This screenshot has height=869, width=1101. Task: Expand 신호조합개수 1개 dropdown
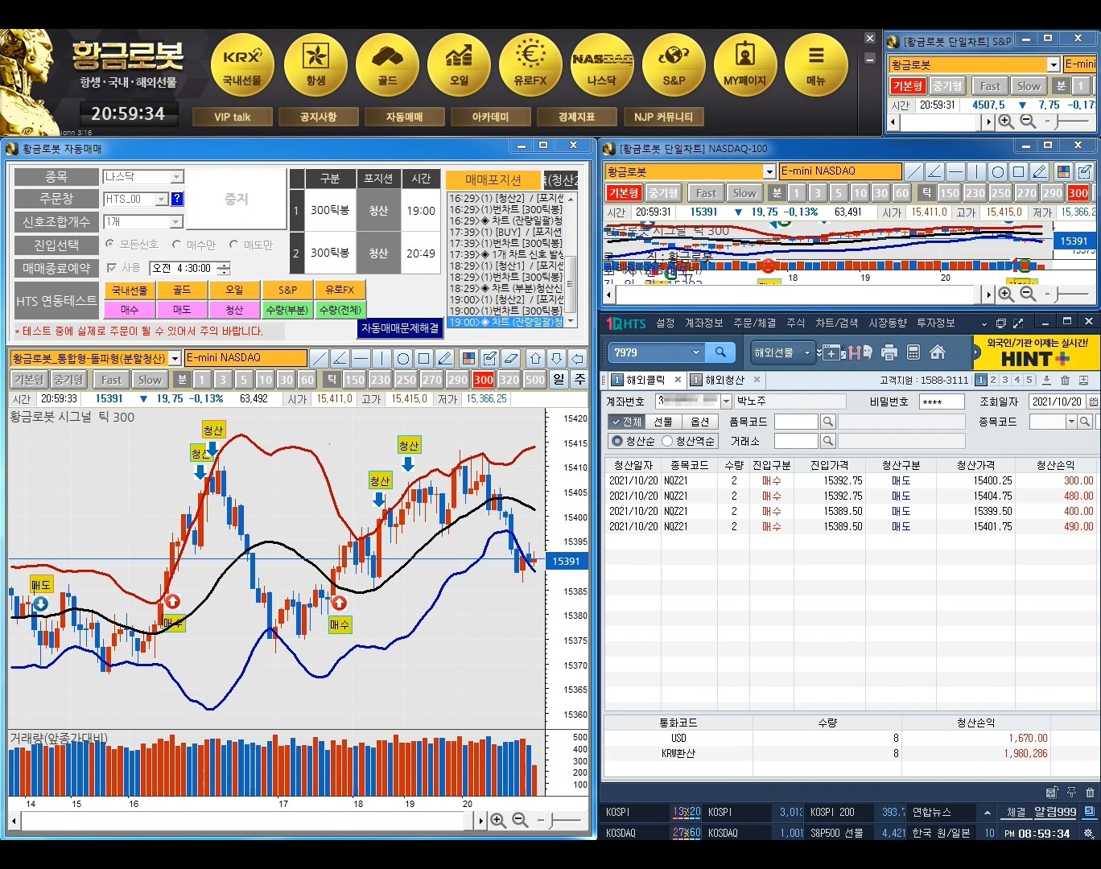(177, 221)
